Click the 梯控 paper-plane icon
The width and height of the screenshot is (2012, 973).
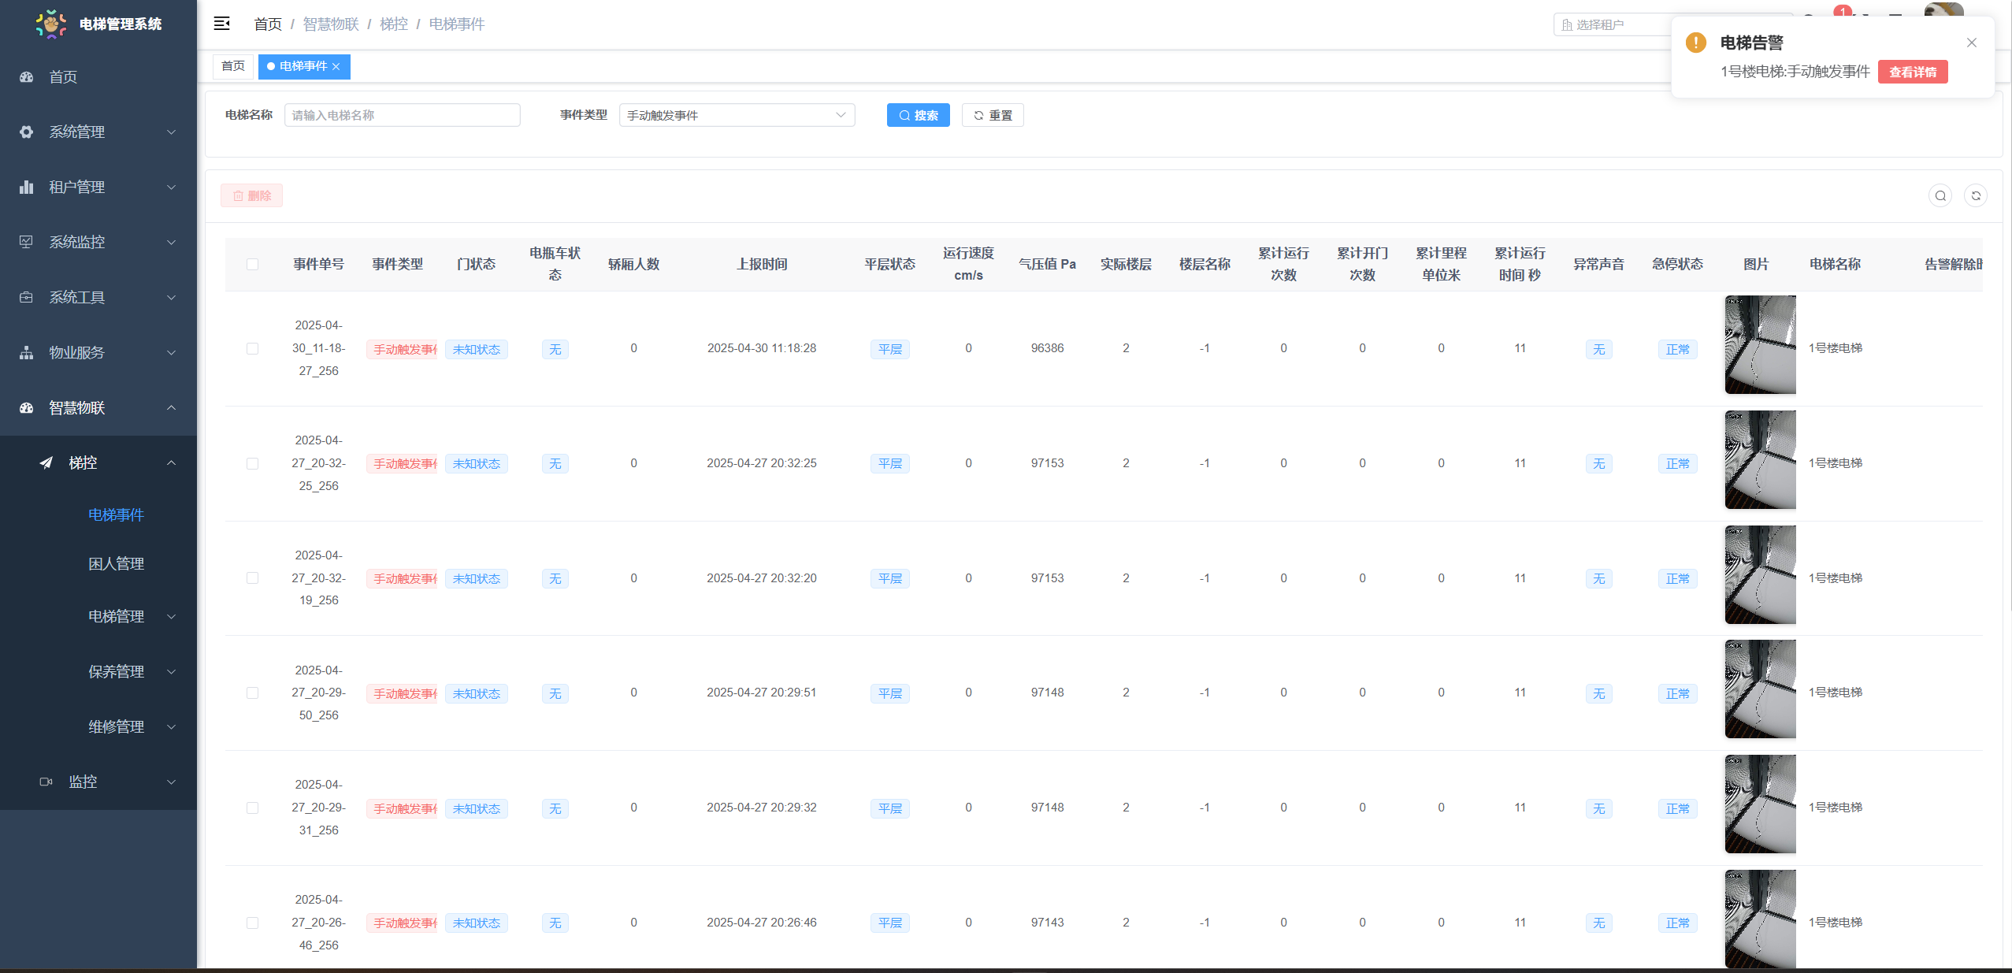tap(46, 462)
